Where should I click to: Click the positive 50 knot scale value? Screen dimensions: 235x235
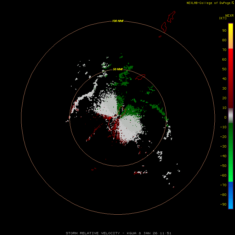point(224,69)
